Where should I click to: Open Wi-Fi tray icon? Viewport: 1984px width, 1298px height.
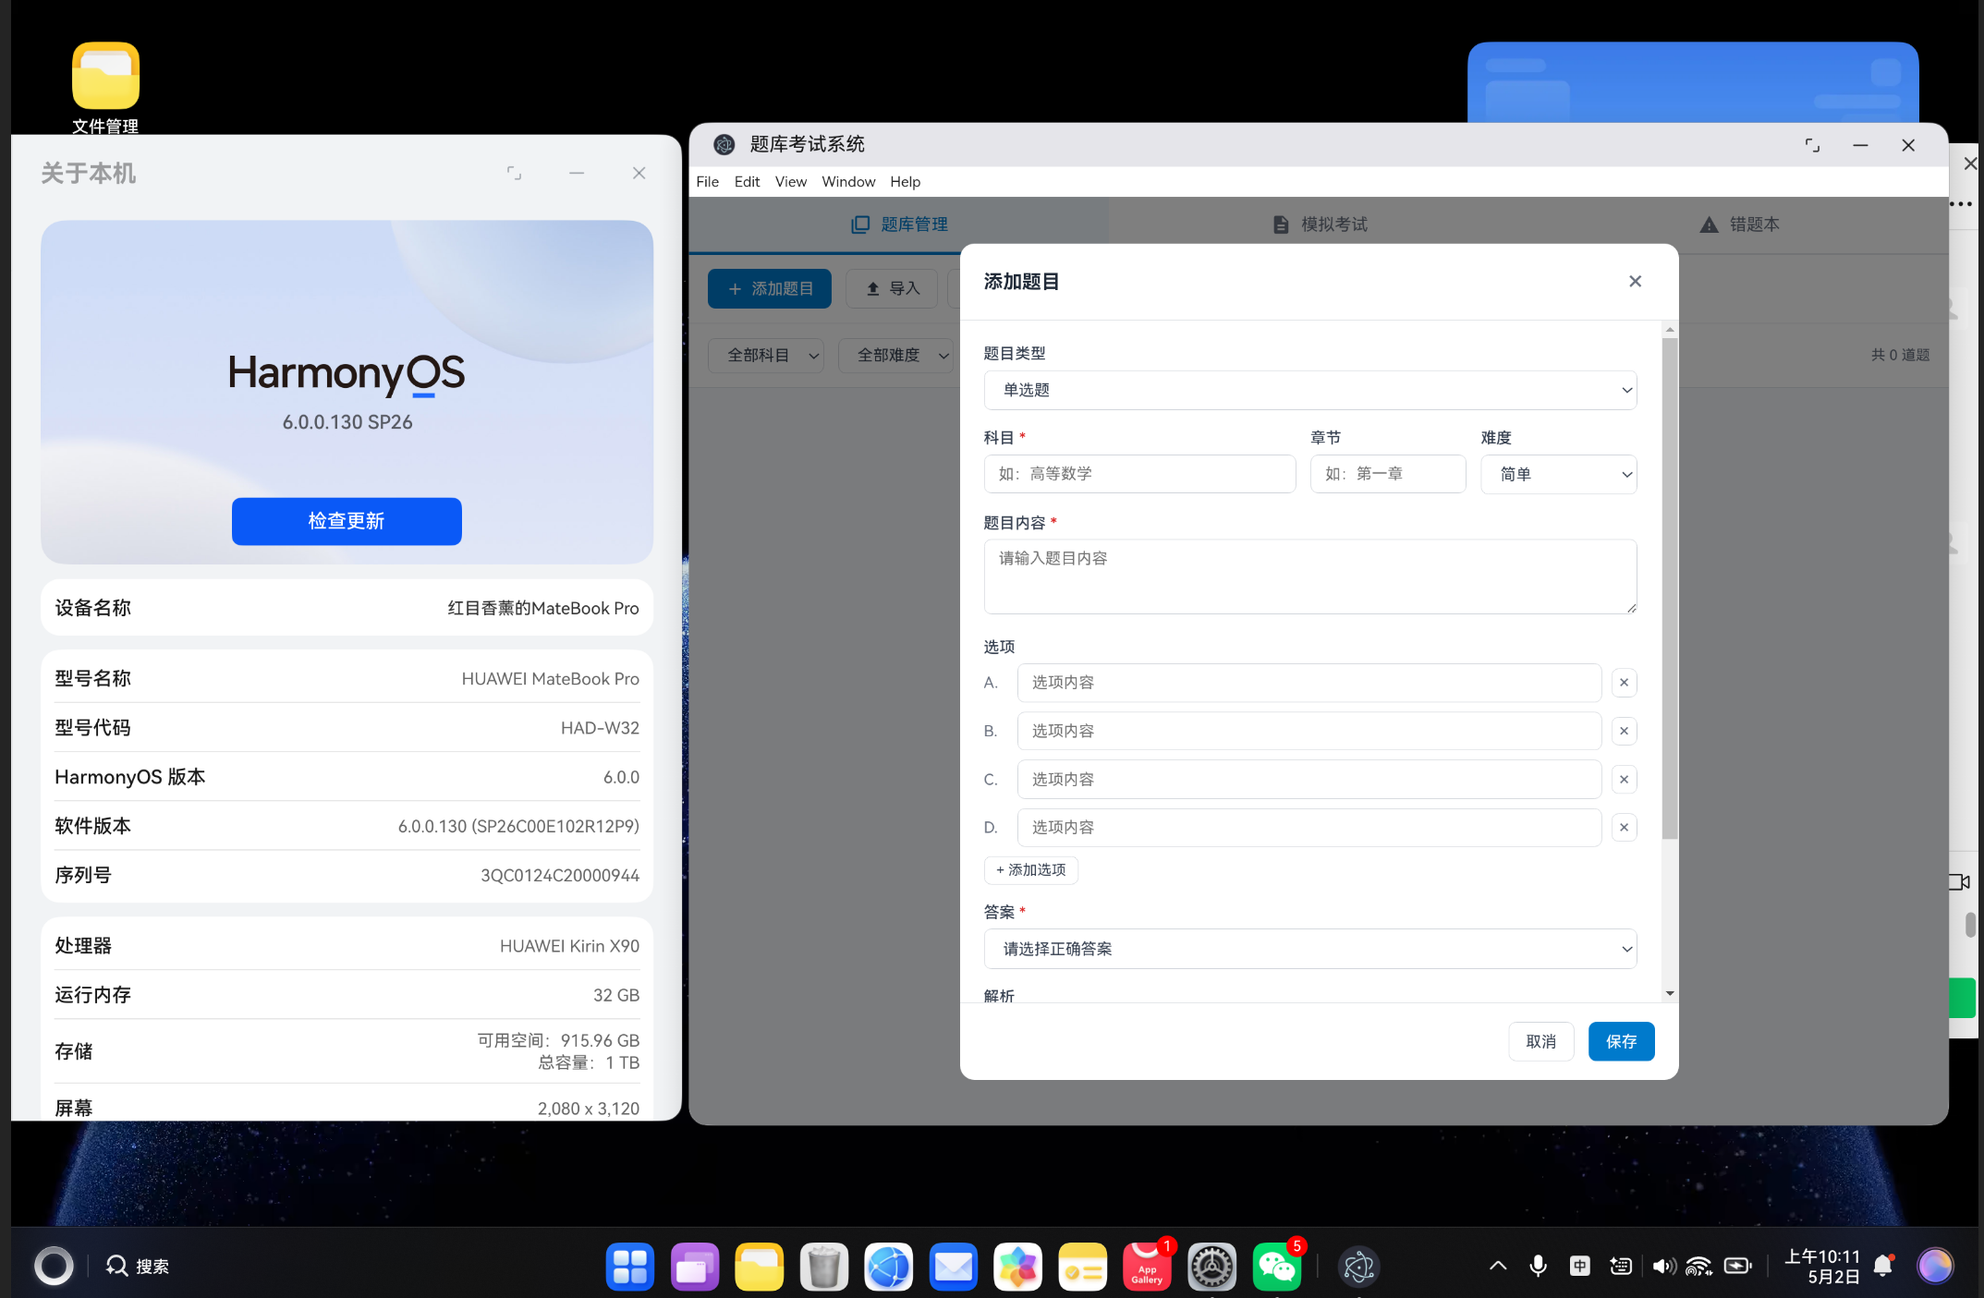pyautogui.click(x=1698, y=1266)
